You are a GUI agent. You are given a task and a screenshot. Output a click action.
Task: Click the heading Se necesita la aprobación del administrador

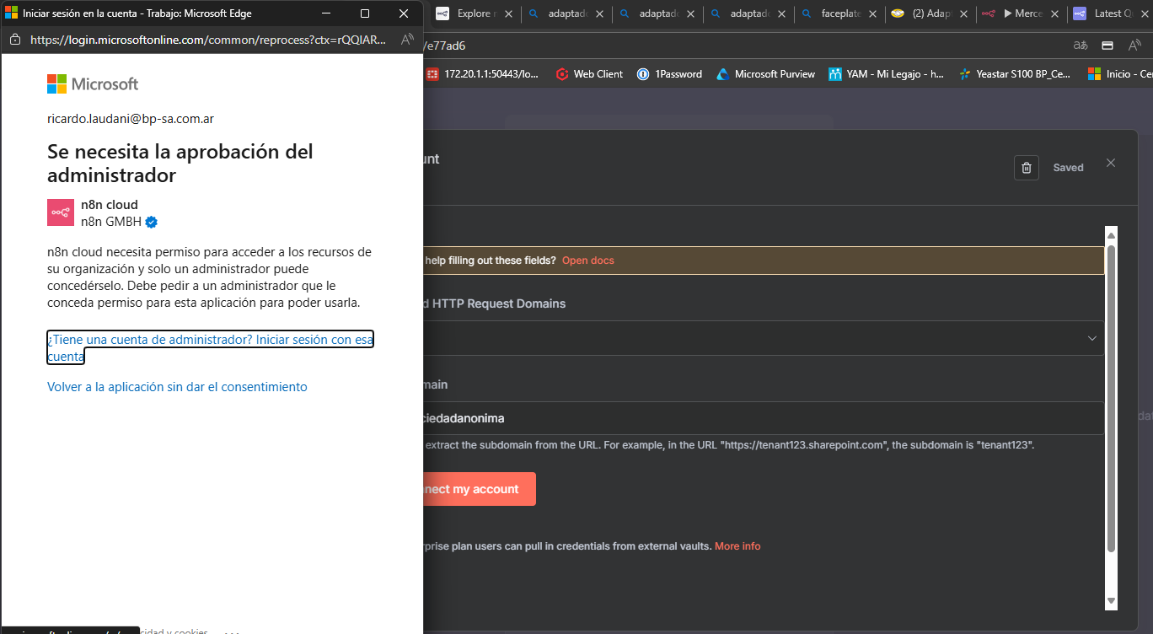click(x=180, y=164)
